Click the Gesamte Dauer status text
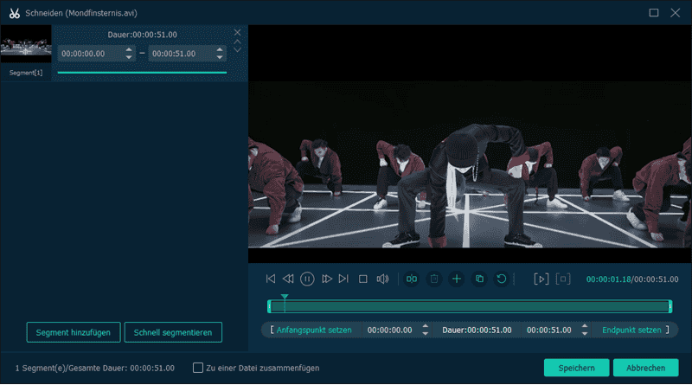 [x=95, y=368]
